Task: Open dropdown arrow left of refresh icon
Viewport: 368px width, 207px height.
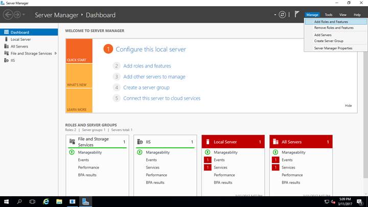Action: [x=275, y=15]
